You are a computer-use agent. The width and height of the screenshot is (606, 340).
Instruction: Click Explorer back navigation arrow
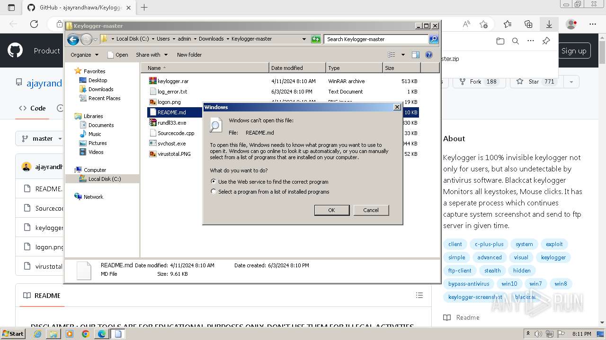pos(73,39)
